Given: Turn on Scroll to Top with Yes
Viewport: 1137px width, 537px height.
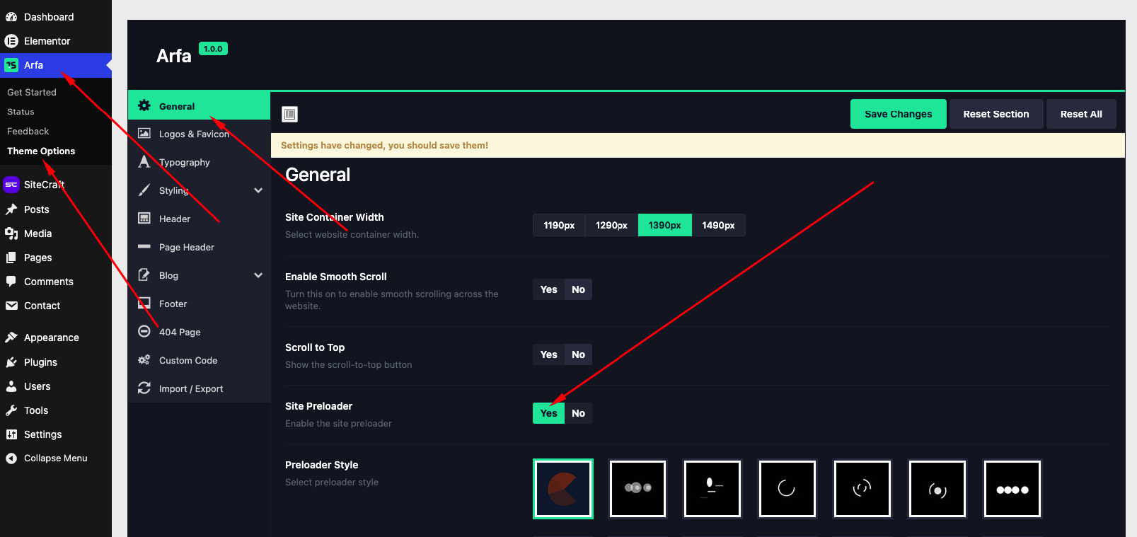Looking at the screenshot, I should click(549, 354).
